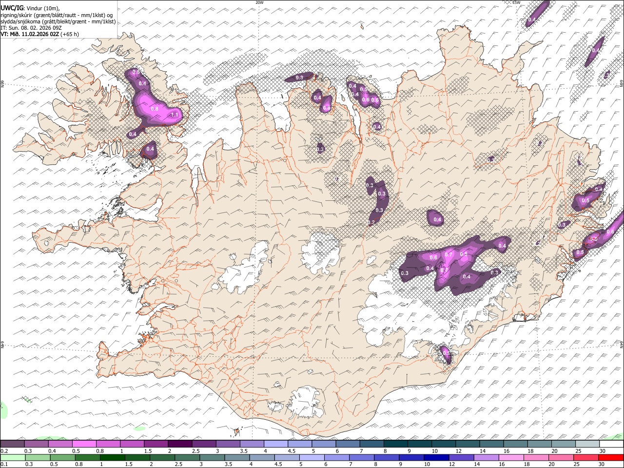Click the 20W longitude label at the top
624x468 pixels.
259,2
